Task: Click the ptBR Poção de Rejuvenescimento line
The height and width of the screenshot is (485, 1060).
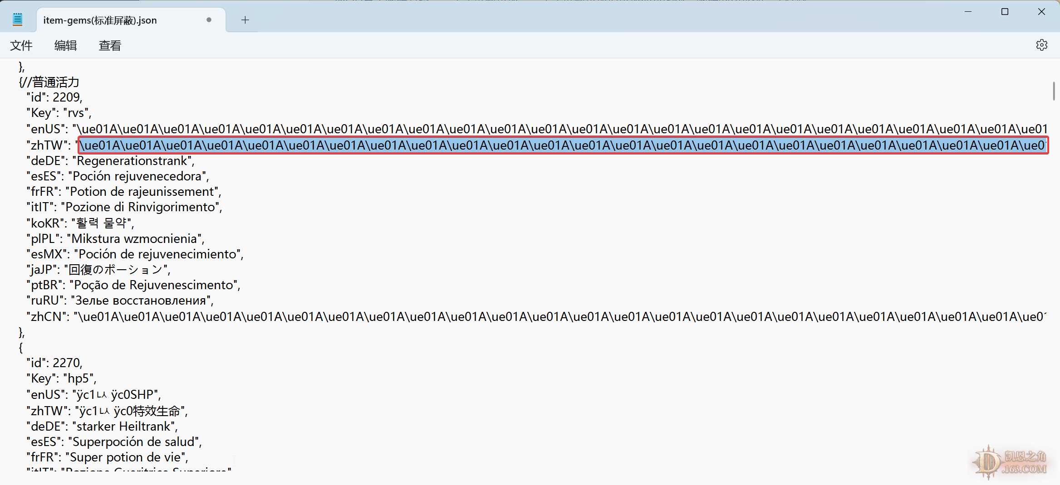Action: [x=133, y=285]
